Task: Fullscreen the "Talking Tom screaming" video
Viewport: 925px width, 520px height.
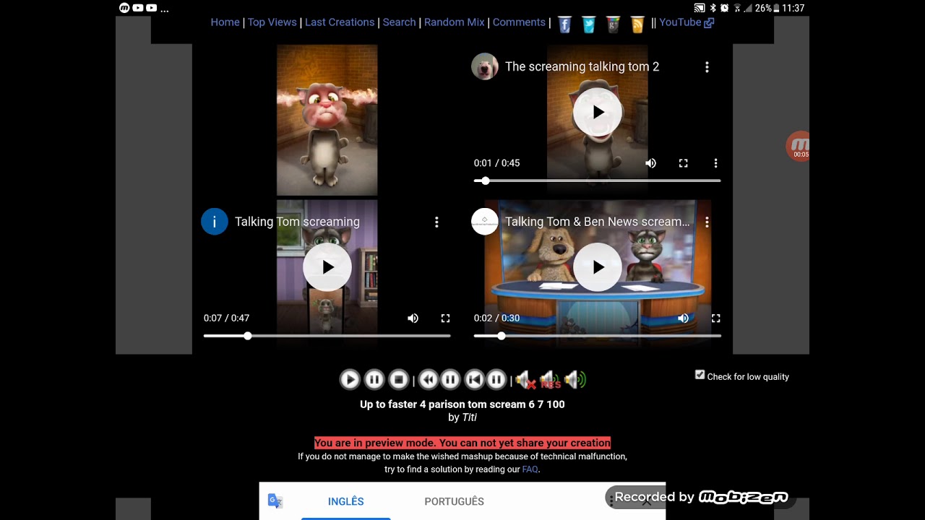Action: coord(445,318)
